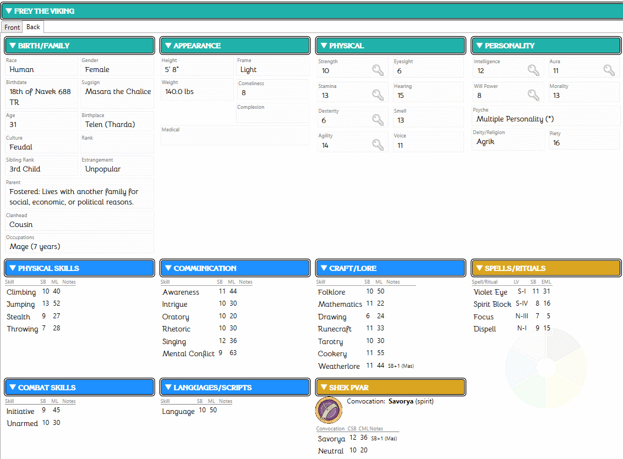Select the Back tab

pyautogui.click(x=32, y=26)
